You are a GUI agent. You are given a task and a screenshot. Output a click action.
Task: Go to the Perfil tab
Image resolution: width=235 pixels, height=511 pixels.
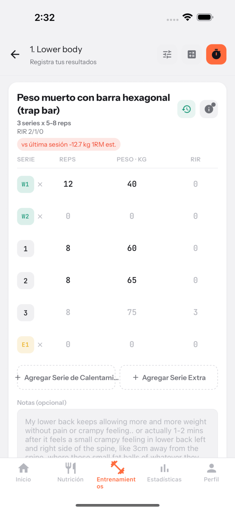pyautogui.click(x=211, y=472)
